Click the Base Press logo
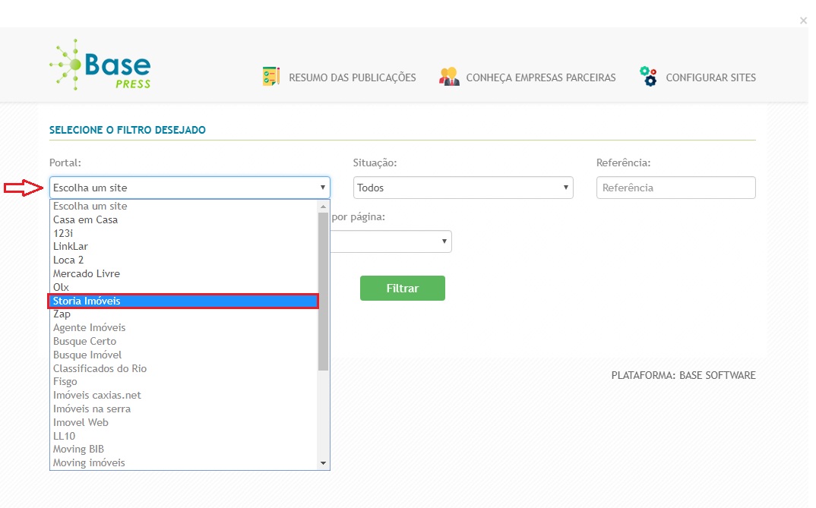Screen dimensions: 816x508 pos(100,65)
